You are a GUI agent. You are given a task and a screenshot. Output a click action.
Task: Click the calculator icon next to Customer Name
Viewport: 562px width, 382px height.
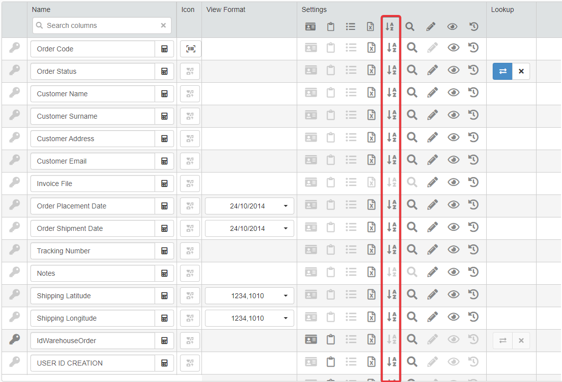164,94
